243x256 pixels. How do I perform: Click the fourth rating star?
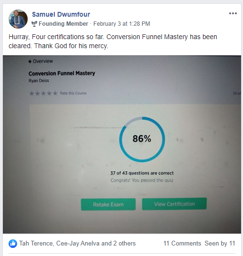(49, 93)
